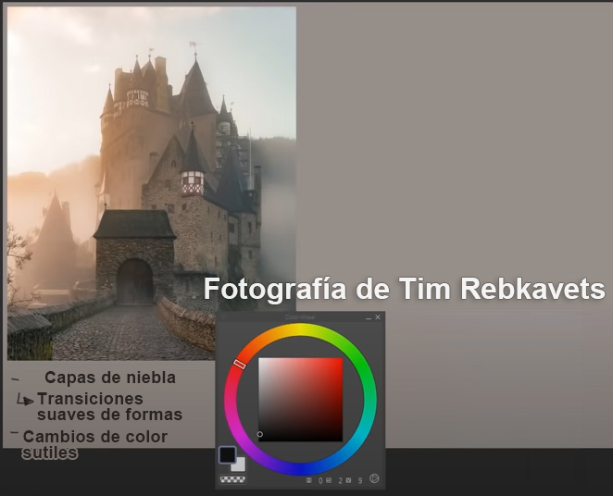Click the circular picker inside color square
Image resolution: width=613 pixels, height=496 pixels.
pyautogui.click(x=260, y=434)
